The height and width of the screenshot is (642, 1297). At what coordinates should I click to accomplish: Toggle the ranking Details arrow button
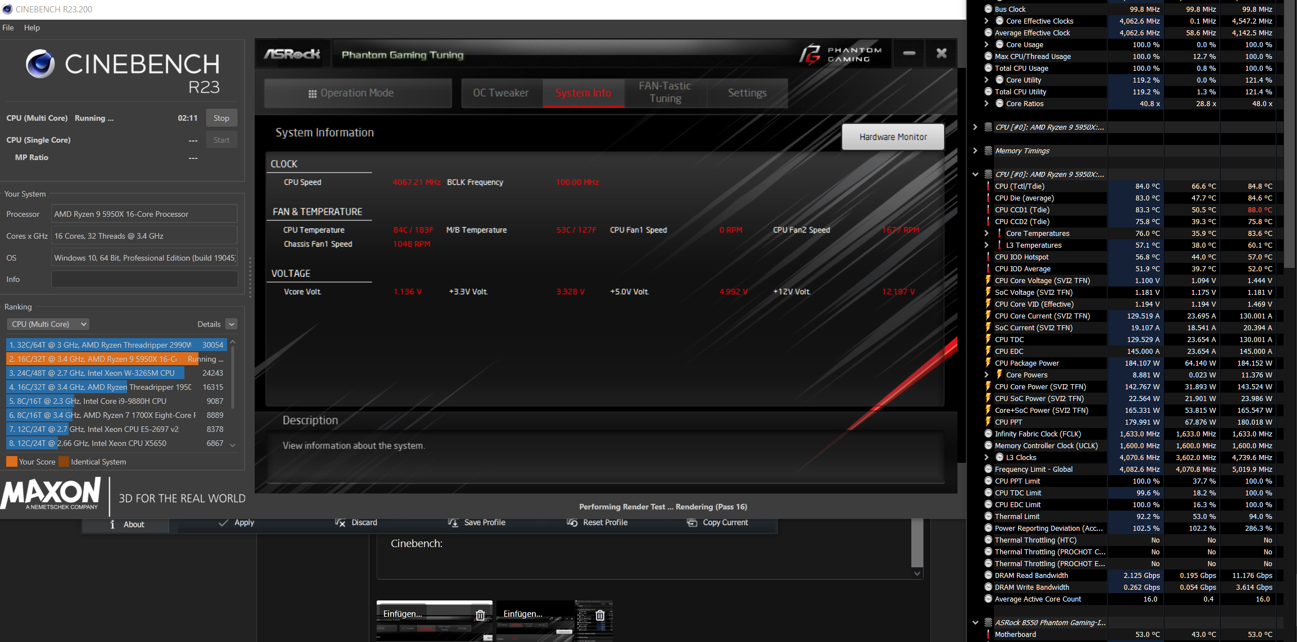(231, 324)
